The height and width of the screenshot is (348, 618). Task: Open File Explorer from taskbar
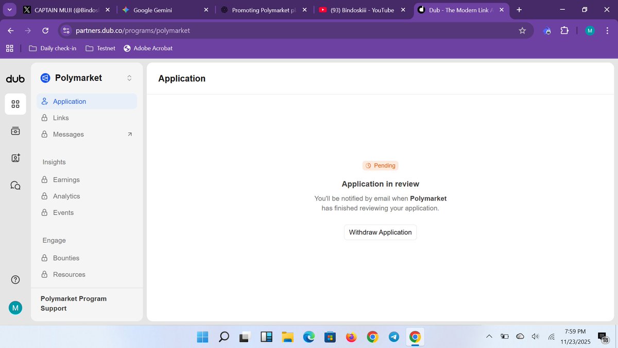[x=287, y=337]
